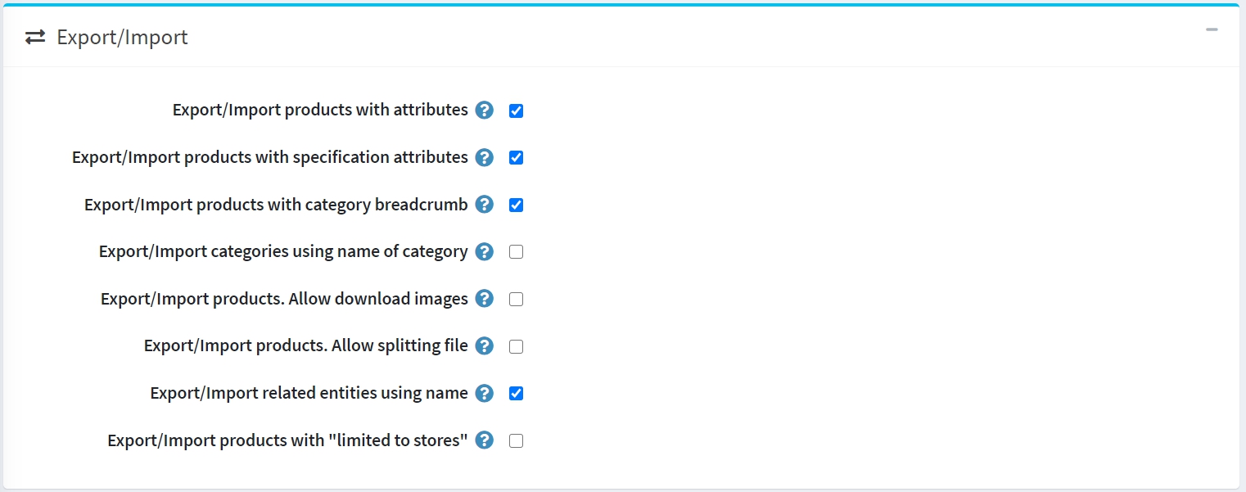Uncheck related entities using name checkbox

pyautogui.click(x=516, y=394)
